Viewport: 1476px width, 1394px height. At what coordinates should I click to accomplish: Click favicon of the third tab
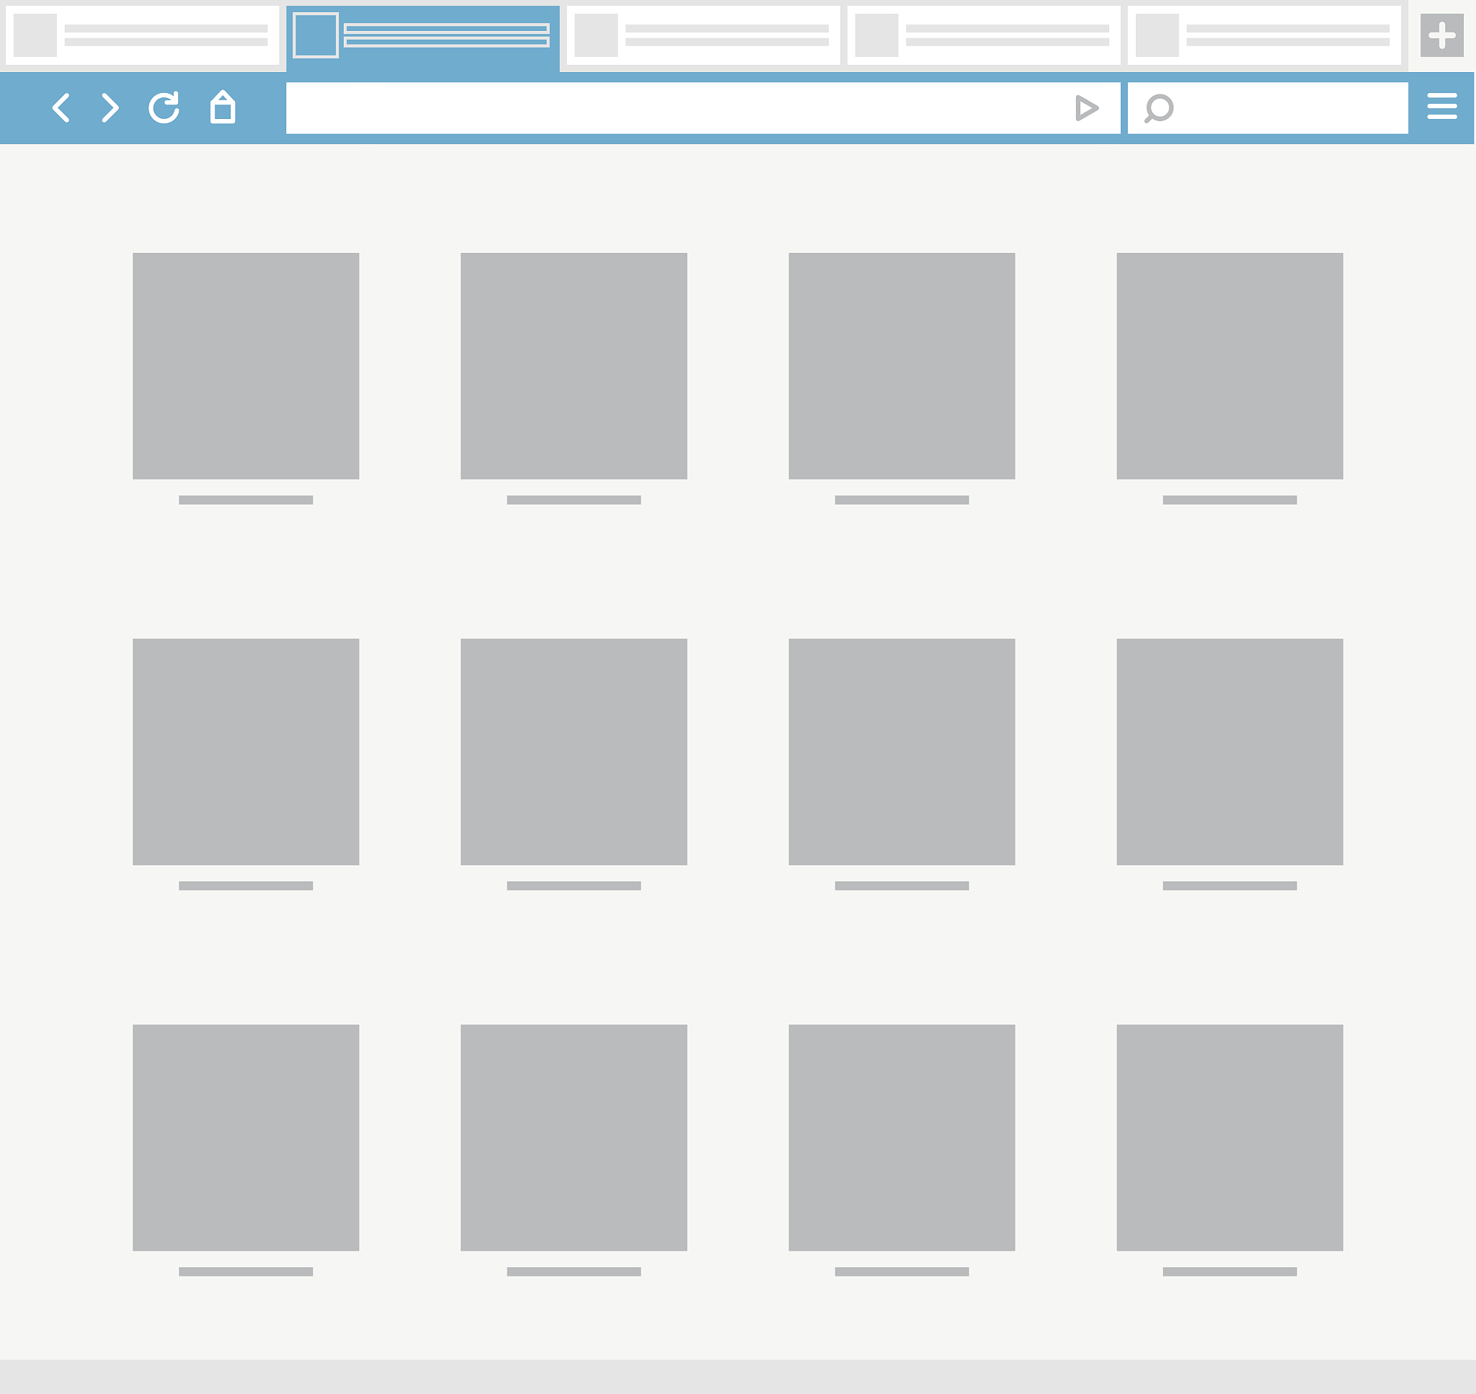pos(596,35)
